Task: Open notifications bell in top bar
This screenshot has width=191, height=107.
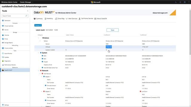Action: (x=180, y=2)
